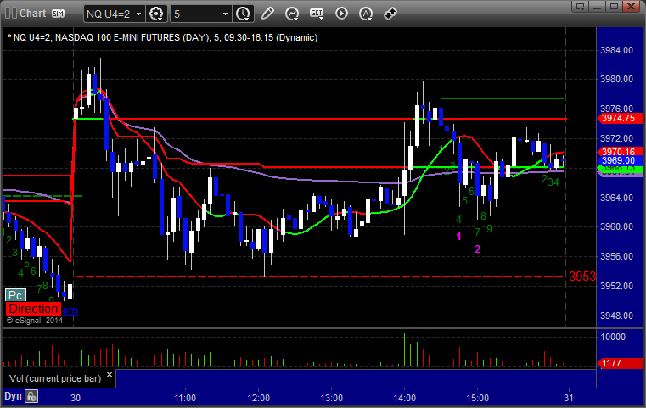Click the magenta 1 count marker
This screenshot has height=408, width=646.
coord(459,237)
